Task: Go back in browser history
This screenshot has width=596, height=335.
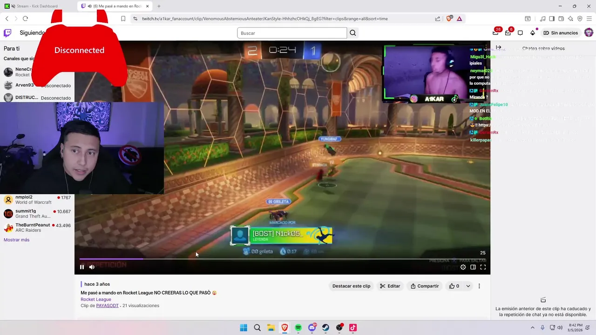Action: pyautogui.click(x=7, y=19)
